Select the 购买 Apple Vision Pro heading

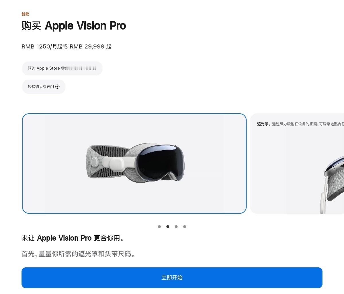coord(74,26)
